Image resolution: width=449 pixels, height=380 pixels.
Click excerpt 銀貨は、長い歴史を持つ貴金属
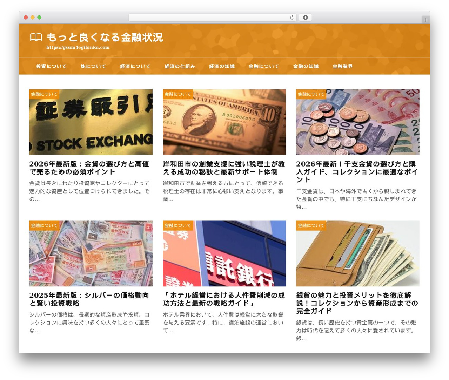point(356,330)
